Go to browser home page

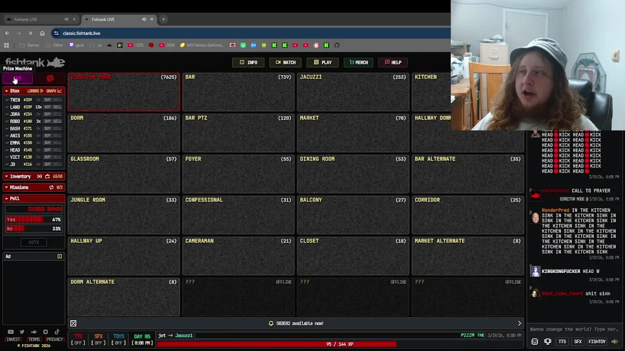[42, 33]
